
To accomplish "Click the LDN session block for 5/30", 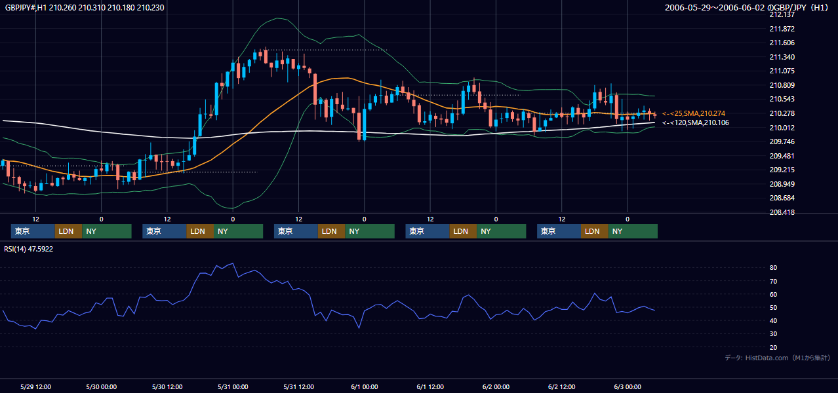I will point(200,231).
